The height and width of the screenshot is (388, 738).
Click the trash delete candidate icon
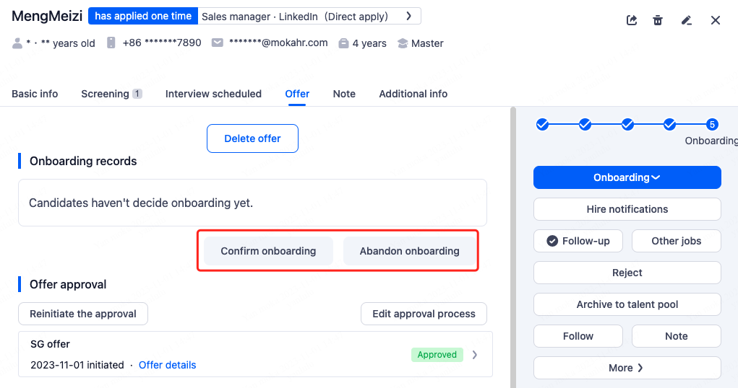[658, 20]
